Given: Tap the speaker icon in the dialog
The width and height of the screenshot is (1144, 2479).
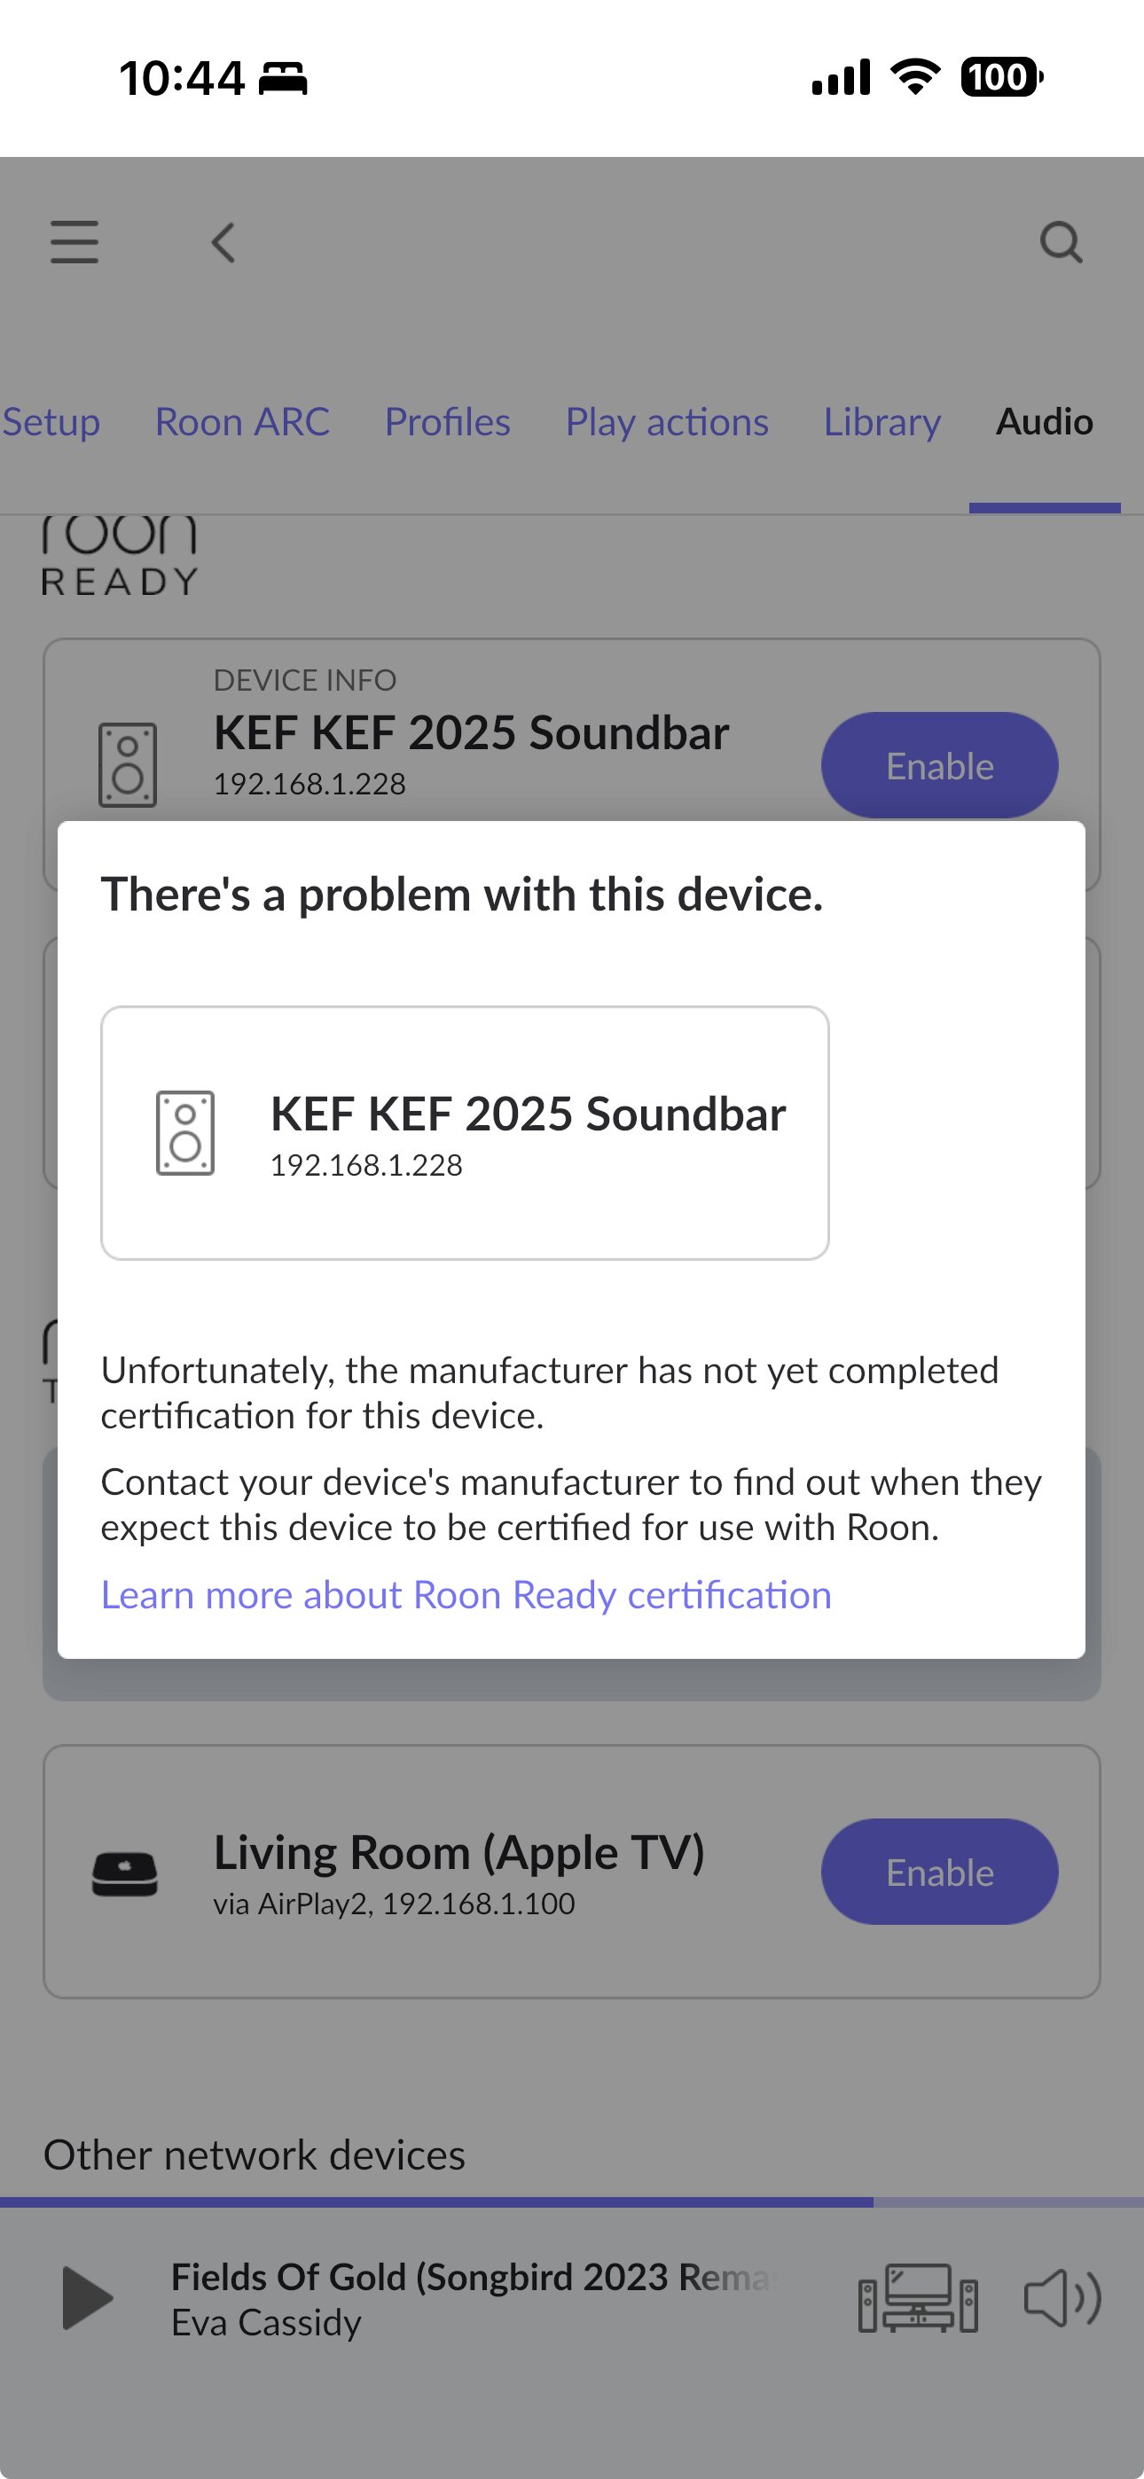Looking at the screenshot, I should point(186,1133).
